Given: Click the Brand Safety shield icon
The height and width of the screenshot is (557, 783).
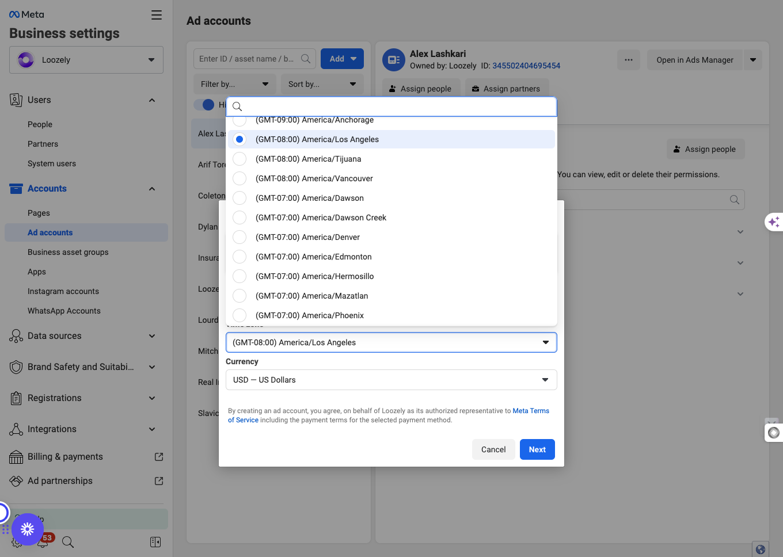Looking at the screenshot, I should point(16,367).
